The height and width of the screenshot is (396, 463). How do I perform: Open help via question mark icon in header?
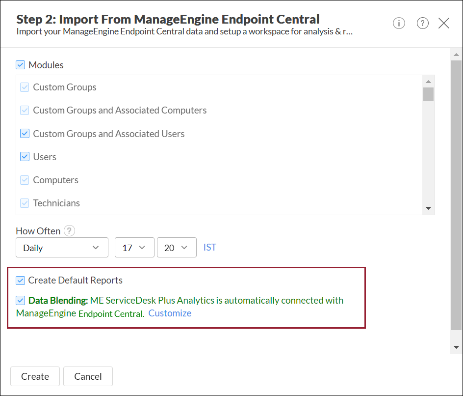423,23
